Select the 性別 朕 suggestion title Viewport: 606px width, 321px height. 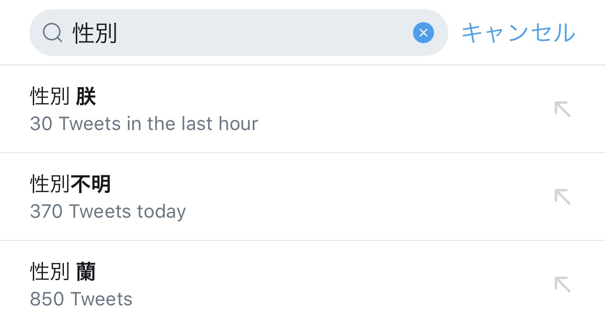click(x=63, y=96)
